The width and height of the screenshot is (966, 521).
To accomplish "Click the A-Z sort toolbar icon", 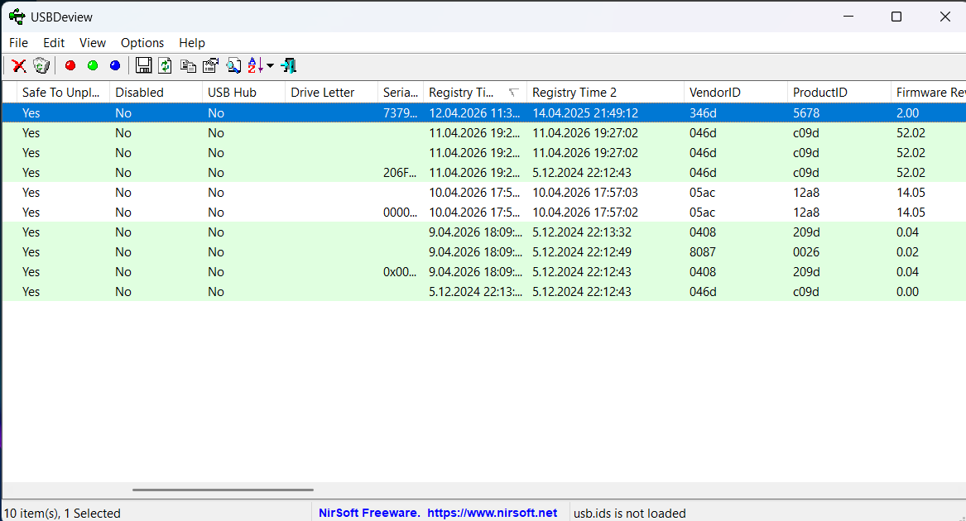I will coord(255,65).
